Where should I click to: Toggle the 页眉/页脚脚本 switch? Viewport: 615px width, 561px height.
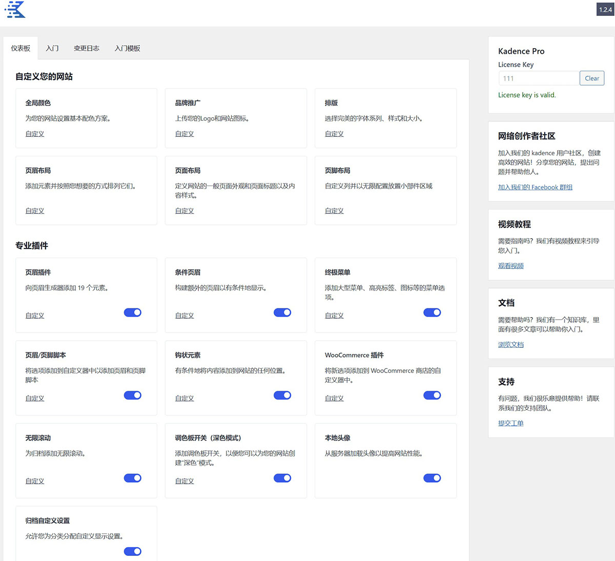(x=133, y=395)
